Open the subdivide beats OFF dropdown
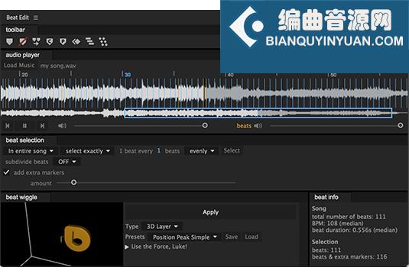 [67, 162]
